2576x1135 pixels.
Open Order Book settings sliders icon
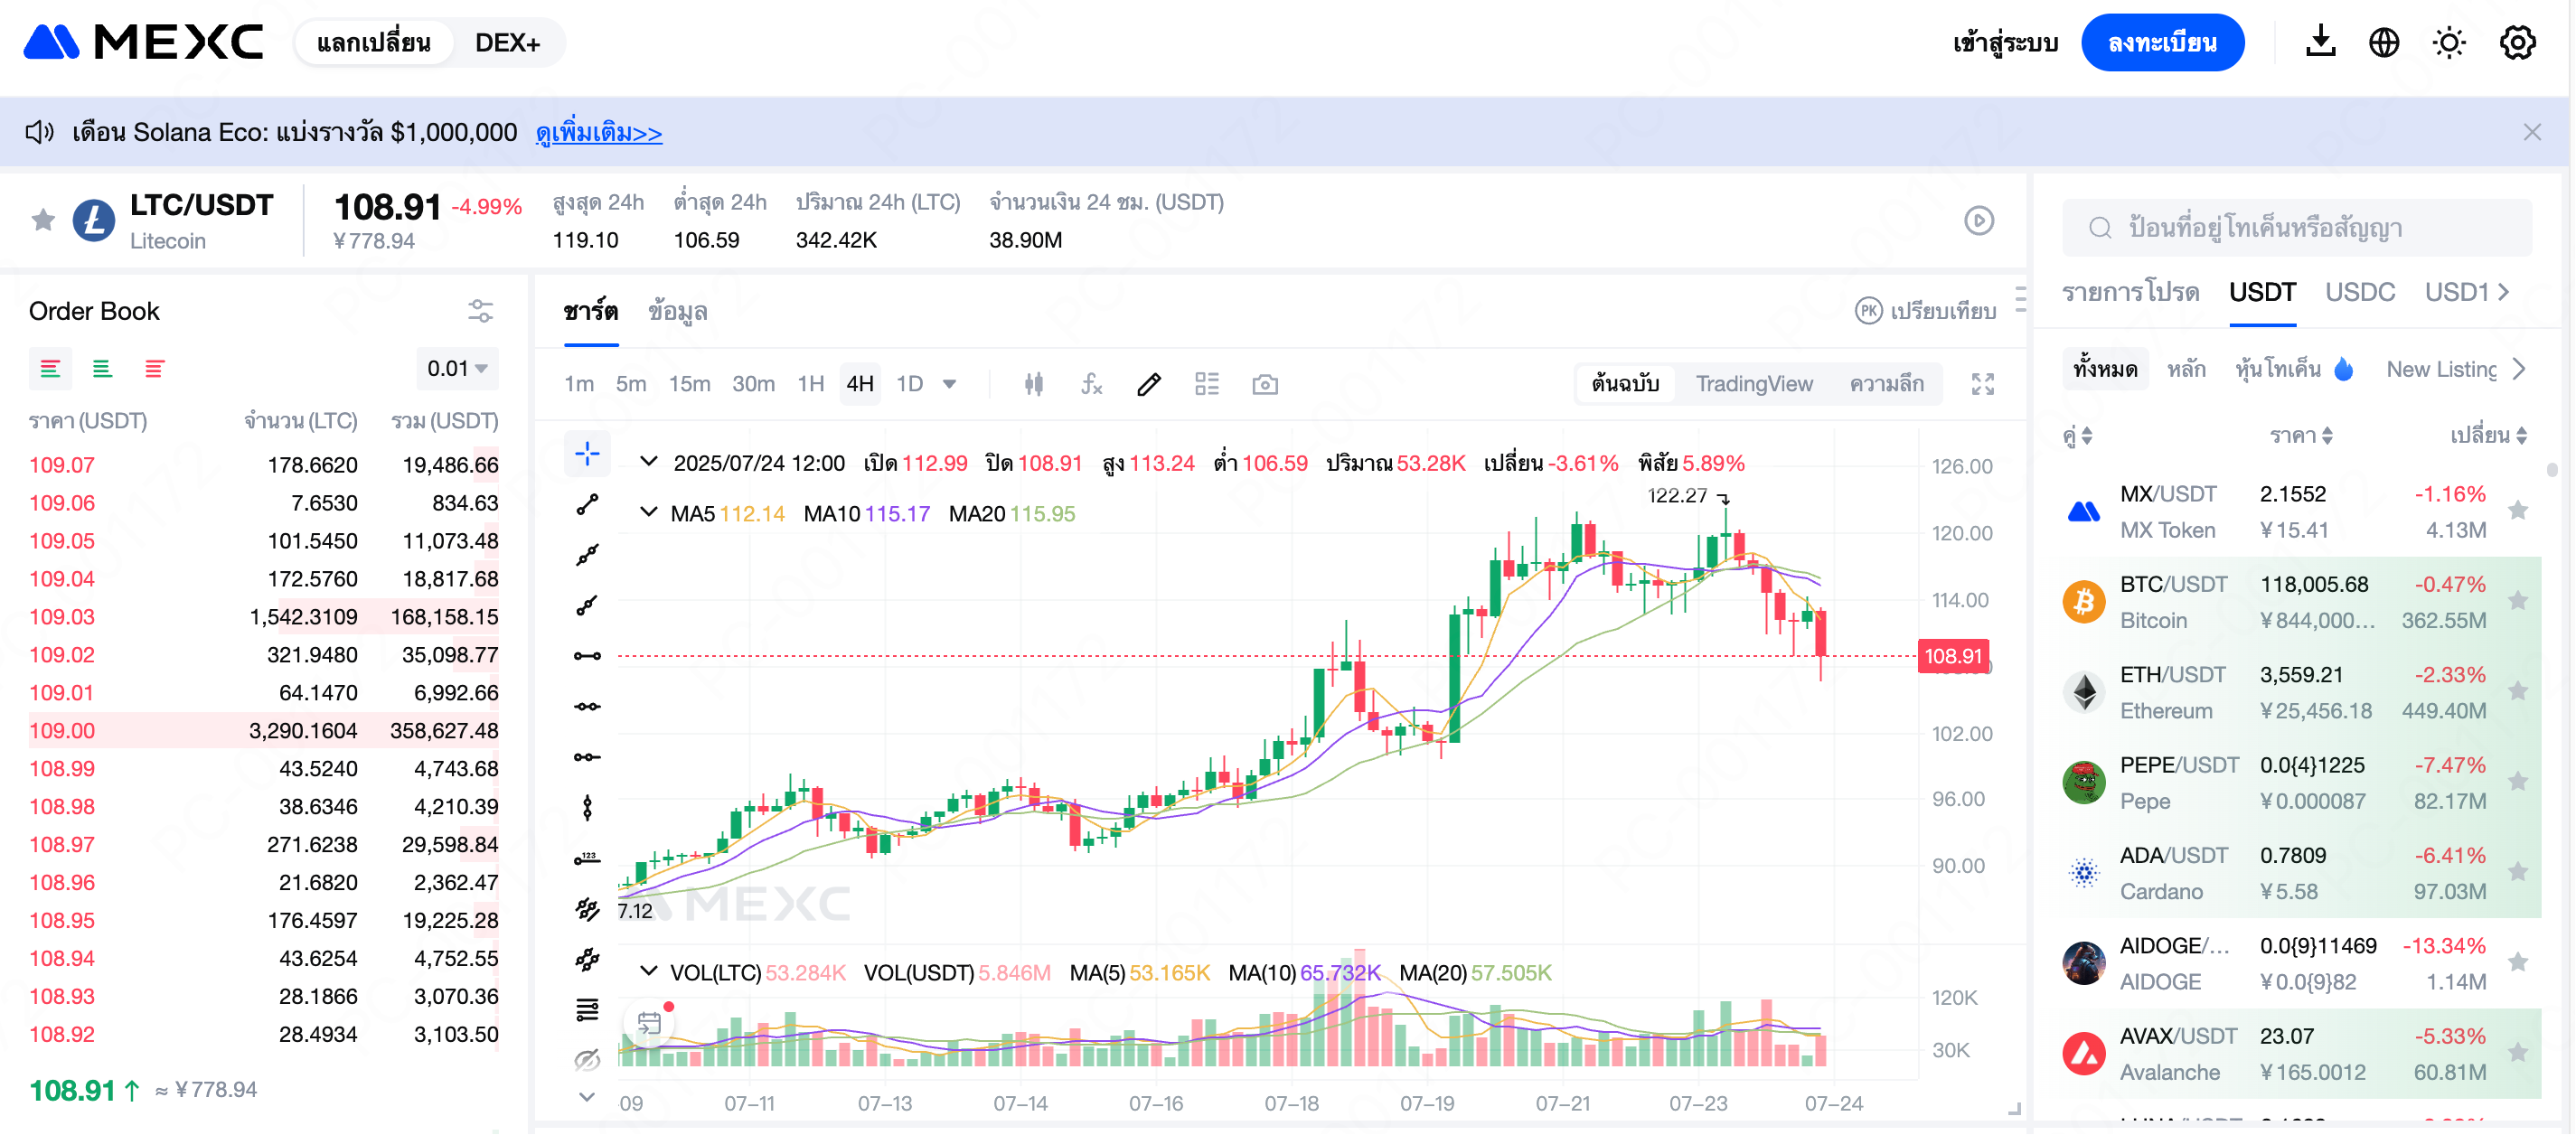(x=480, y=311)
